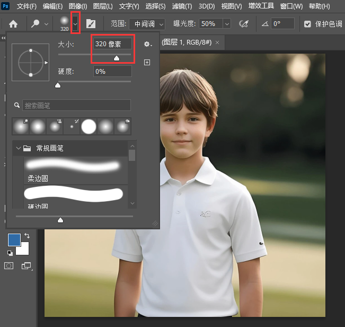Image resolution: width=345 pixels, height=327 pixels.
Task: Click the 搜索画笔 search field
Action: point(76,106)
